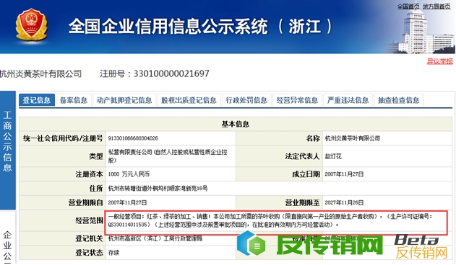The image size is (456, 265).
Task: Click the credit code 913301066680304026
Action: coord(133,138)
